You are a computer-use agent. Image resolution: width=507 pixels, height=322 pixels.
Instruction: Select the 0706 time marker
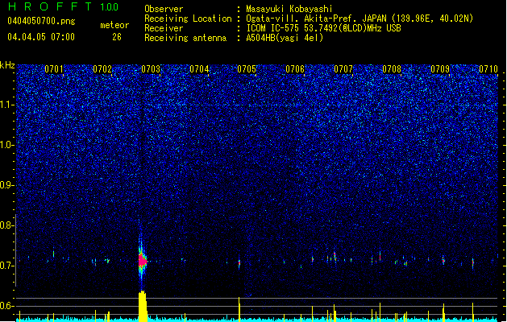[x=295, y=69]
